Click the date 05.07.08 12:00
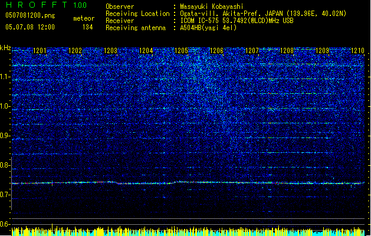 [x=30, y=27]
